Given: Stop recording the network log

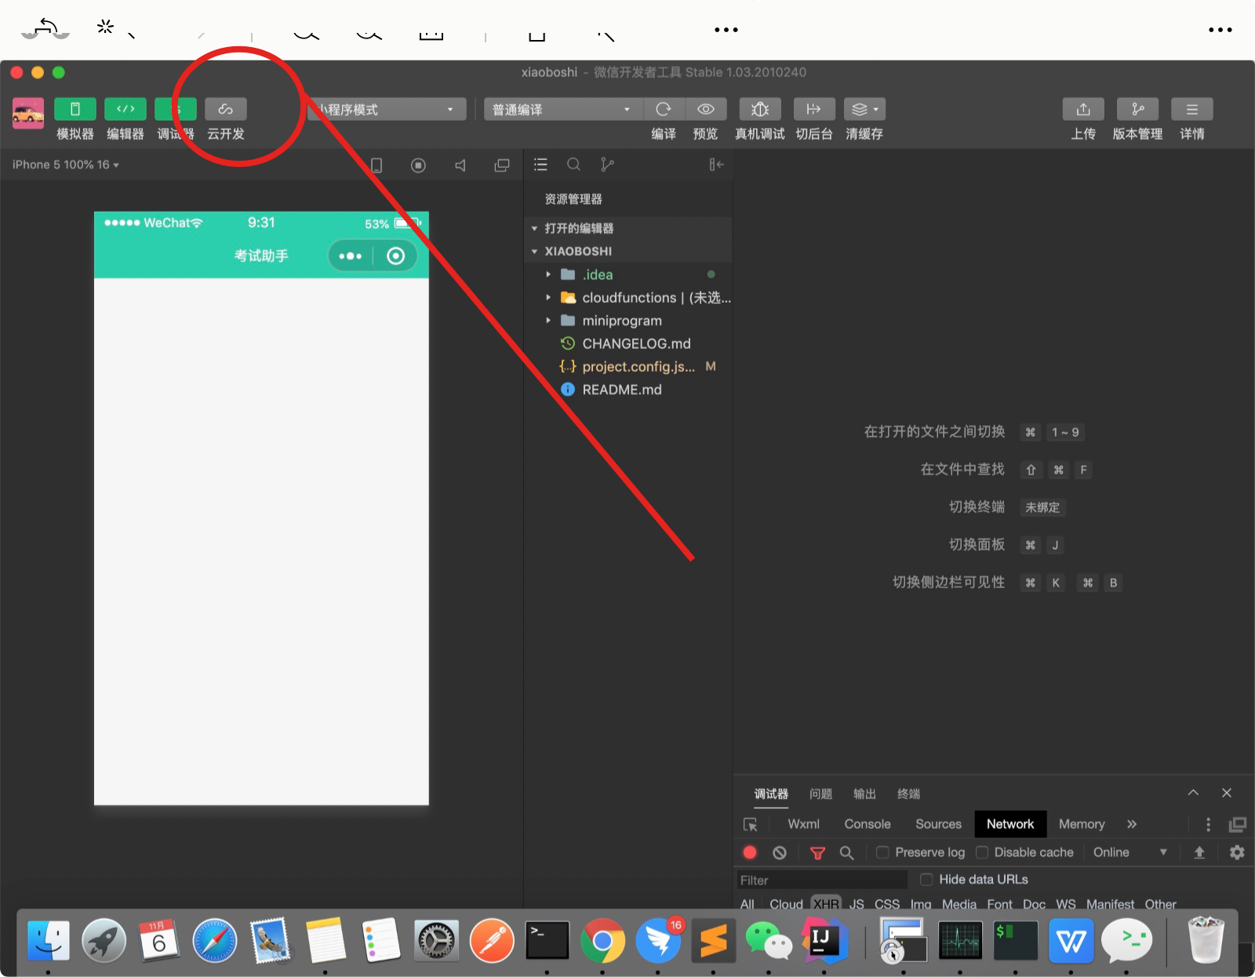Looking at the screenshot, I should tap(750, 852).
